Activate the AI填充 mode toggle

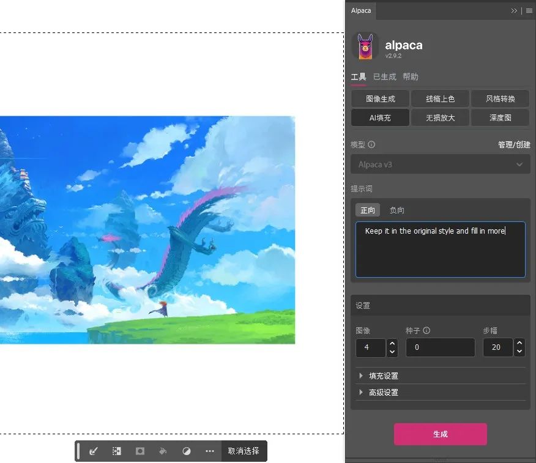click(379, 117)
